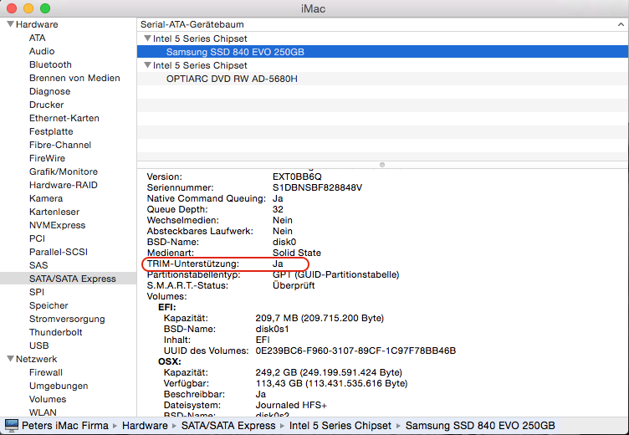Image resolution: width=629 pixels, height=435 pixels.
Task: Click Samsung SSD 840 EVO 250GB in path bar
Action: pos(480,425)
